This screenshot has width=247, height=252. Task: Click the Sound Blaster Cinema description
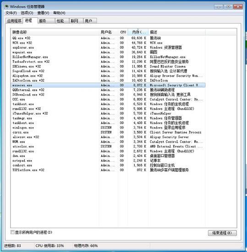click(168, 66)
